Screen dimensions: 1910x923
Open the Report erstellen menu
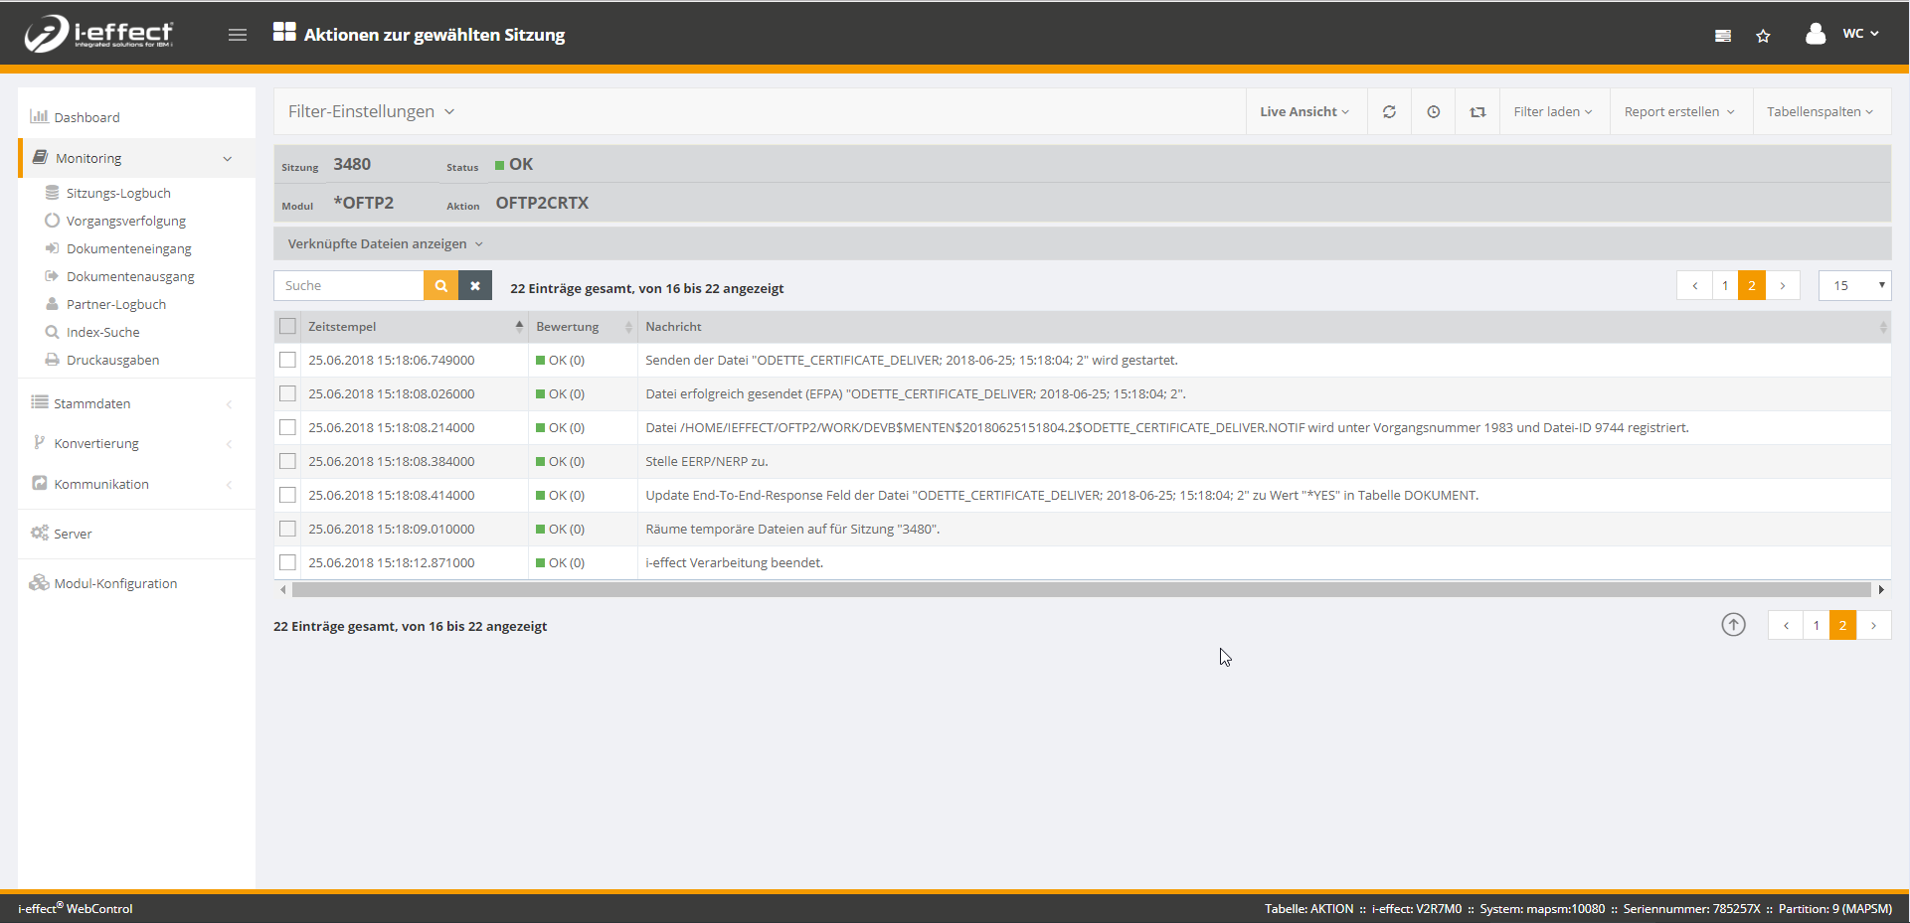(x=1678, y=112)
